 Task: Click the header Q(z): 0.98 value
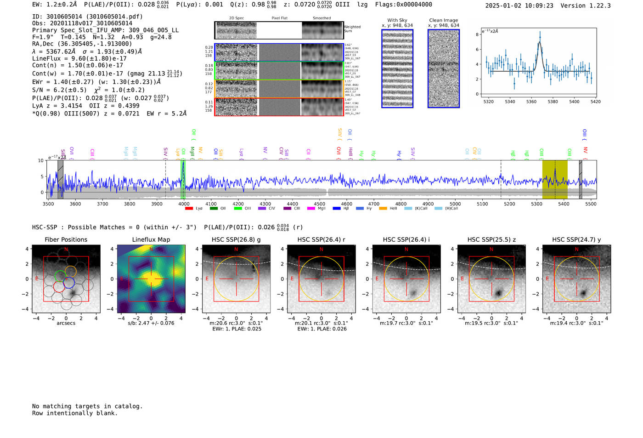pos(253,5)
